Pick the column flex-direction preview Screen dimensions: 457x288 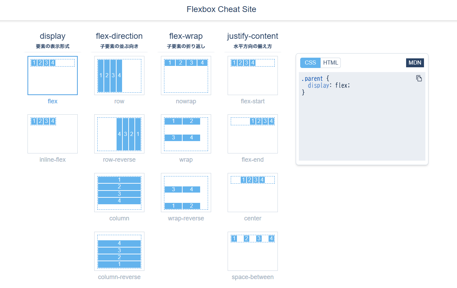(119, 193)
